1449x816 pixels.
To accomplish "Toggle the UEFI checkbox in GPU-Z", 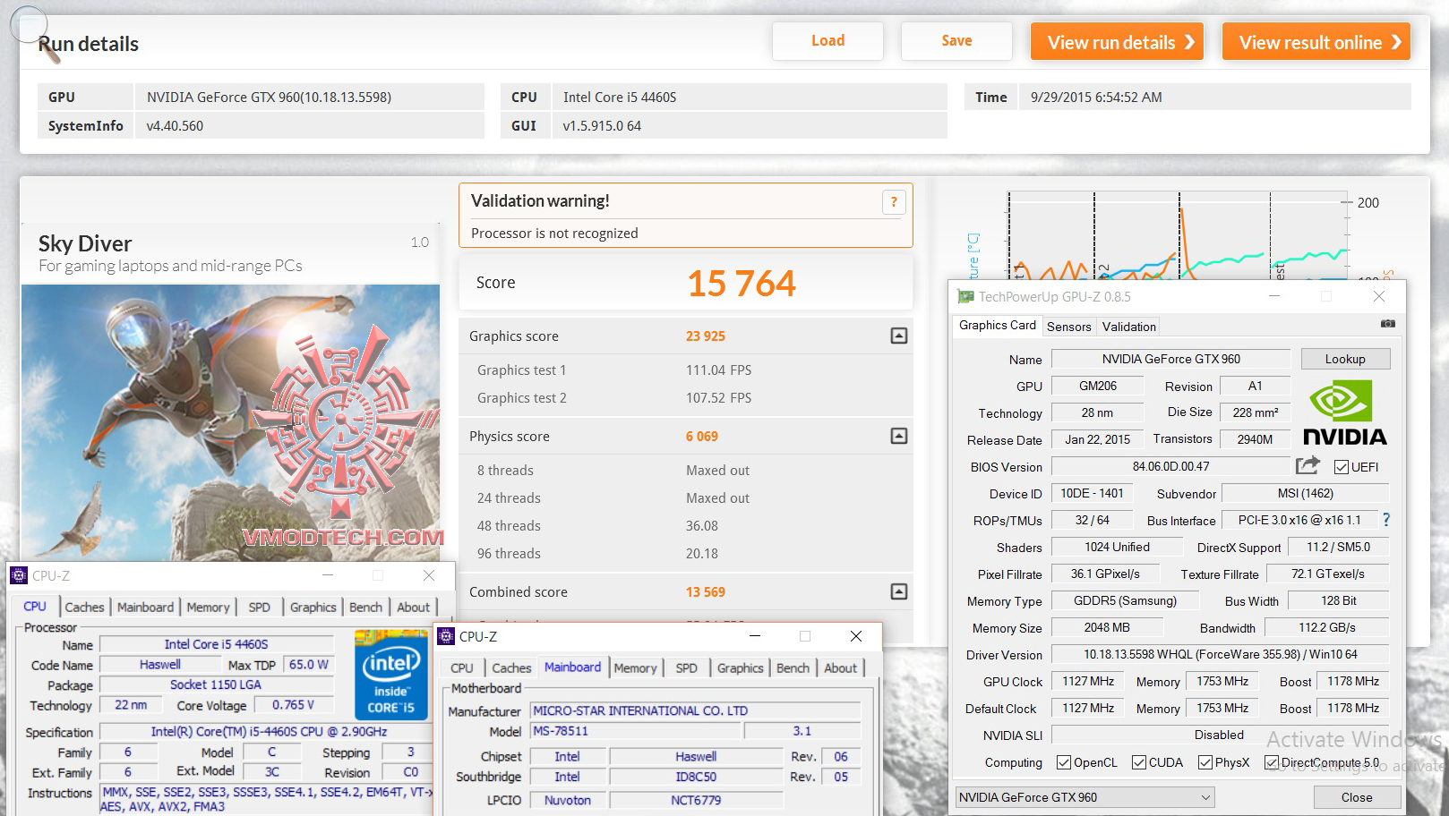I will point(1342,467).
